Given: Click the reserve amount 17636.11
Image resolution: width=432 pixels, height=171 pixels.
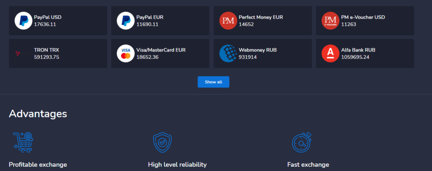Looking at the screenshot, I should click(45, 24).
